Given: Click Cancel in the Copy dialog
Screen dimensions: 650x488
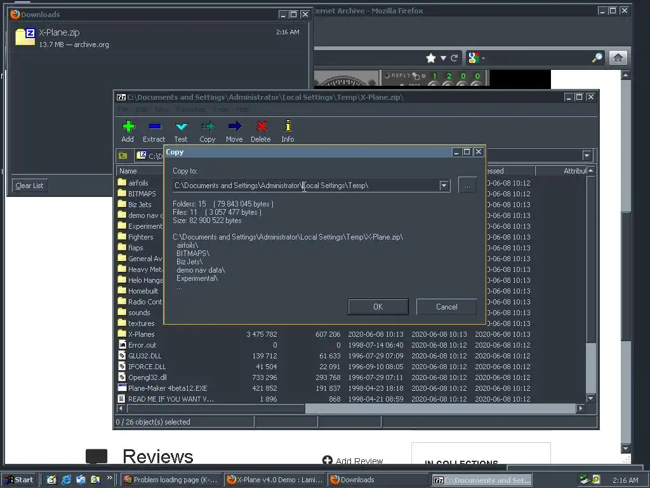Looking at the screenshot, I should coord(446,307).
